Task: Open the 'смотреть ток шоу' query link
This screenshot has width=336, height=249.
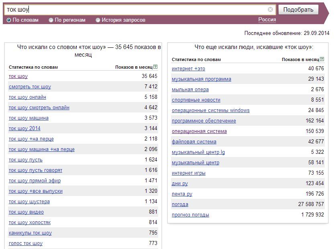Action: (30, 87)
